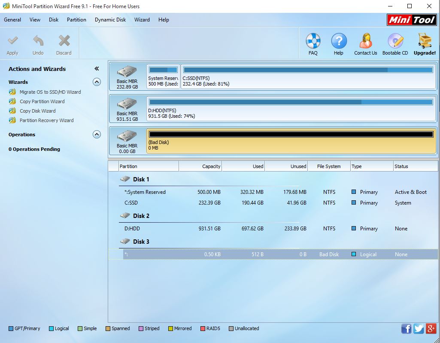Select the *:System Reserved partition row
The height and width of the screenshot is (343, 440).
tap(273, 192)
